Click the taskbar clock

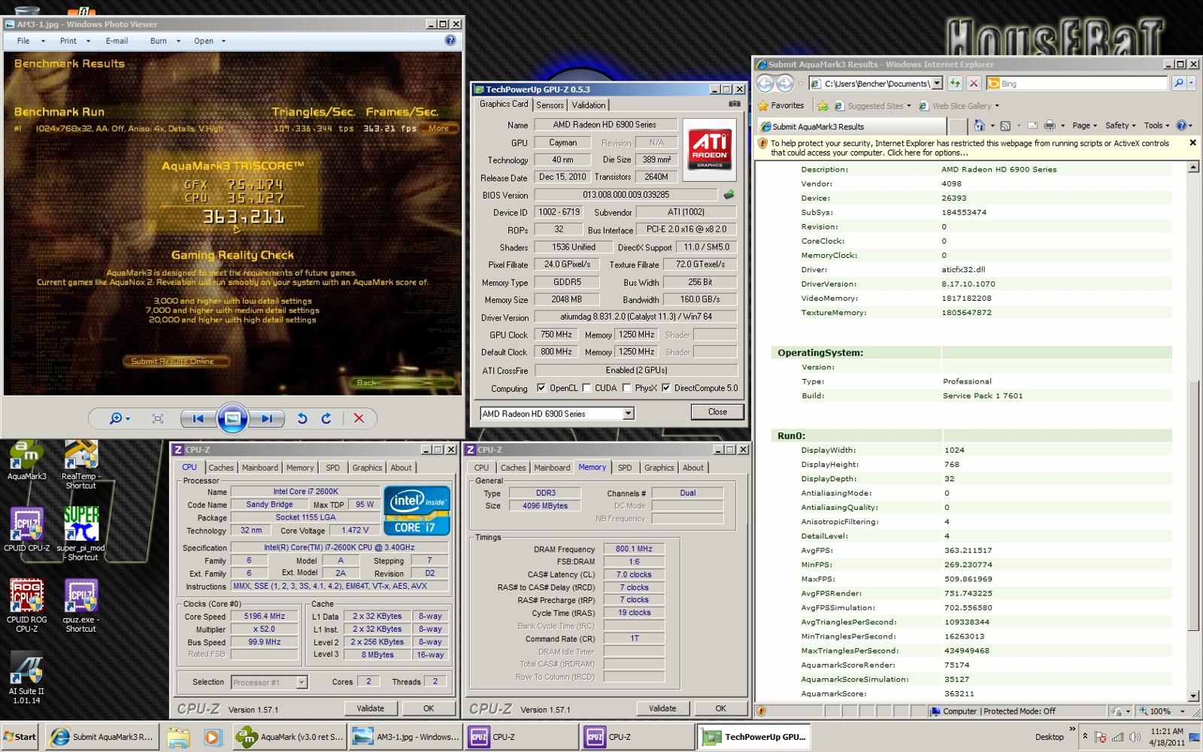[x=1167, y=737]
